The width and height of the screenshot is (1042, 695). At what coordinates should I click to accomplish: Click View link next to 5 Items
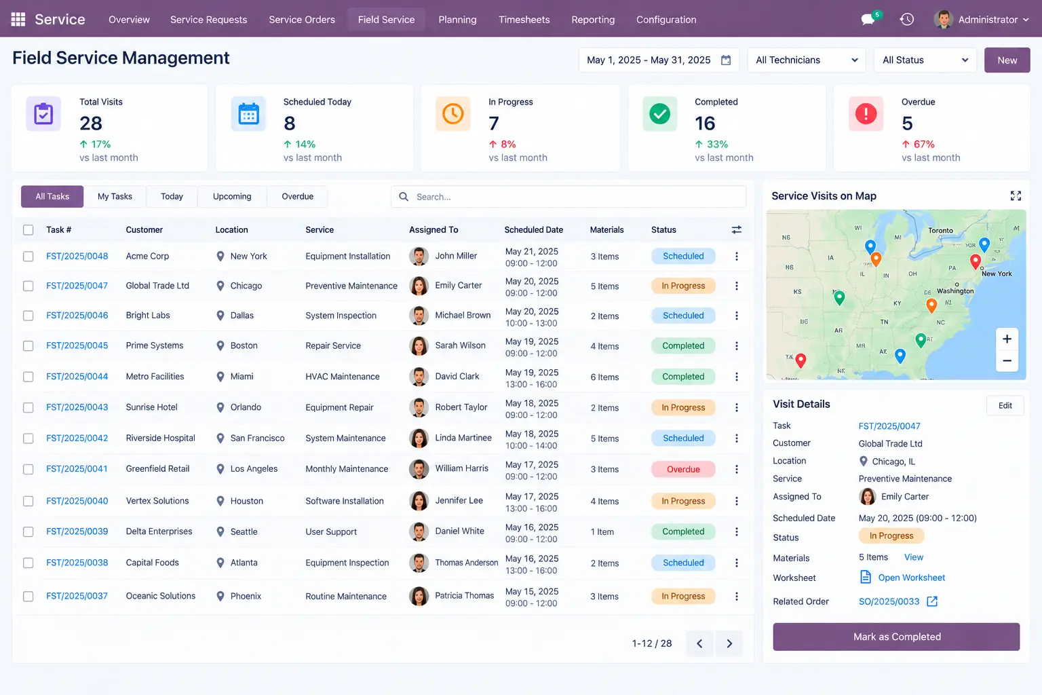914,557
